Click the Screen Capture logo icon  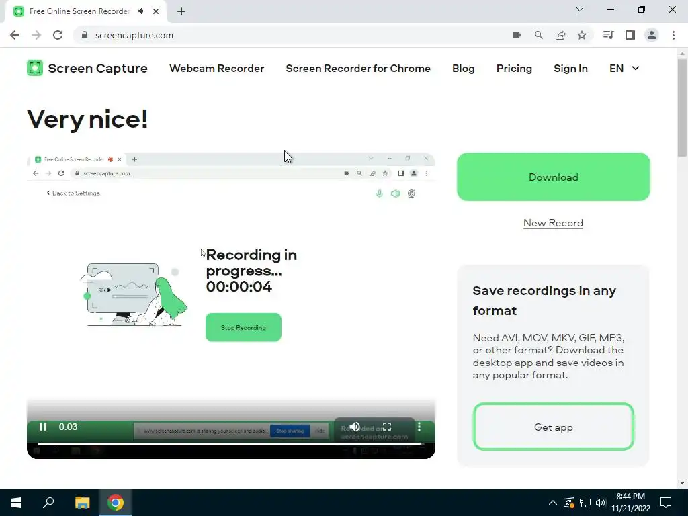click(x=35, y=68)
